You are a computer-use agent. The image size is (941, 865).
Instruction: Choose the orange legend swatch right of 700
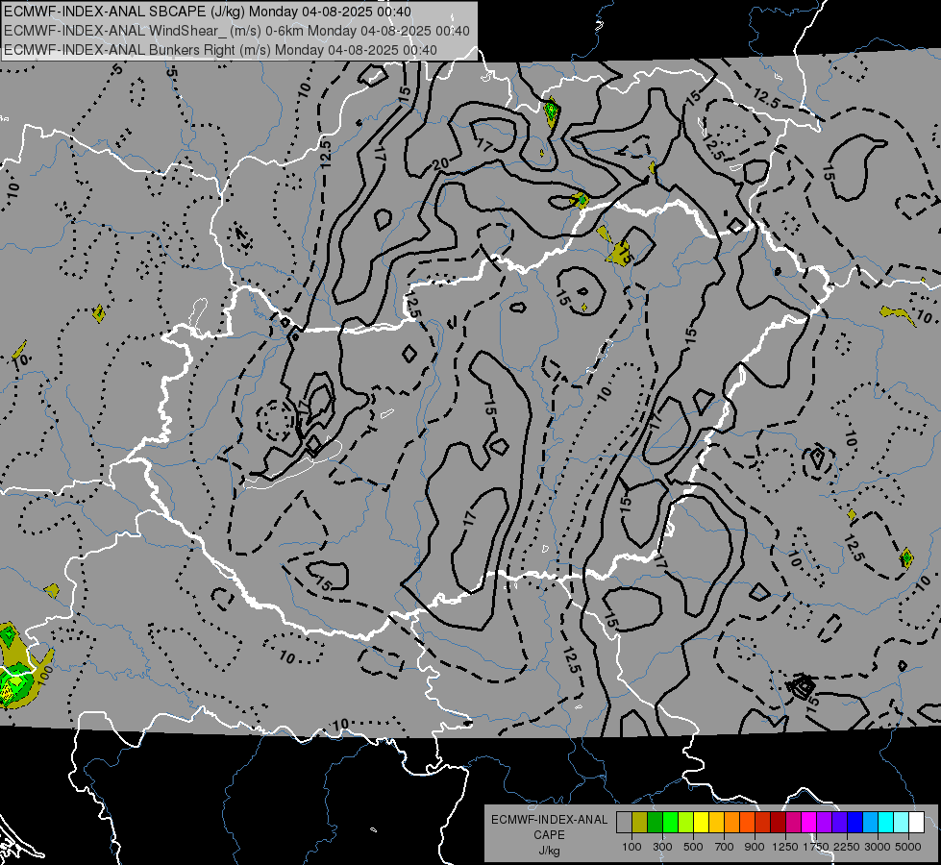click(732, 823)
